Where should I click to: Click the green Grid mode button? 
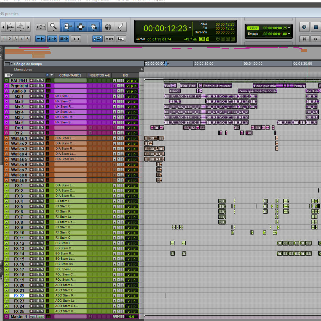(253, 28)
